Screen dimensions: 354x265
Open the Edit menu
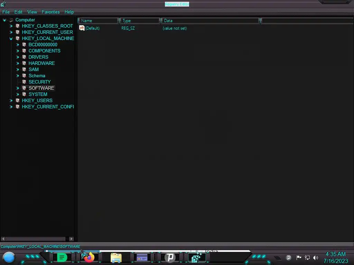click(x=18, y=12)
